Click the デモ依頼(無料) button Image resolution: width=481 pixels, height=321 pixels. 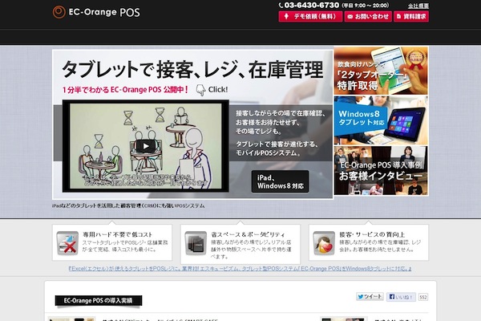pyautogui.click(x=310, y=17)
